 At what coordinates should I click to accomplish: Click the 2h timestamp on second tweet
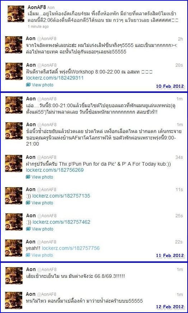(180, 39)
